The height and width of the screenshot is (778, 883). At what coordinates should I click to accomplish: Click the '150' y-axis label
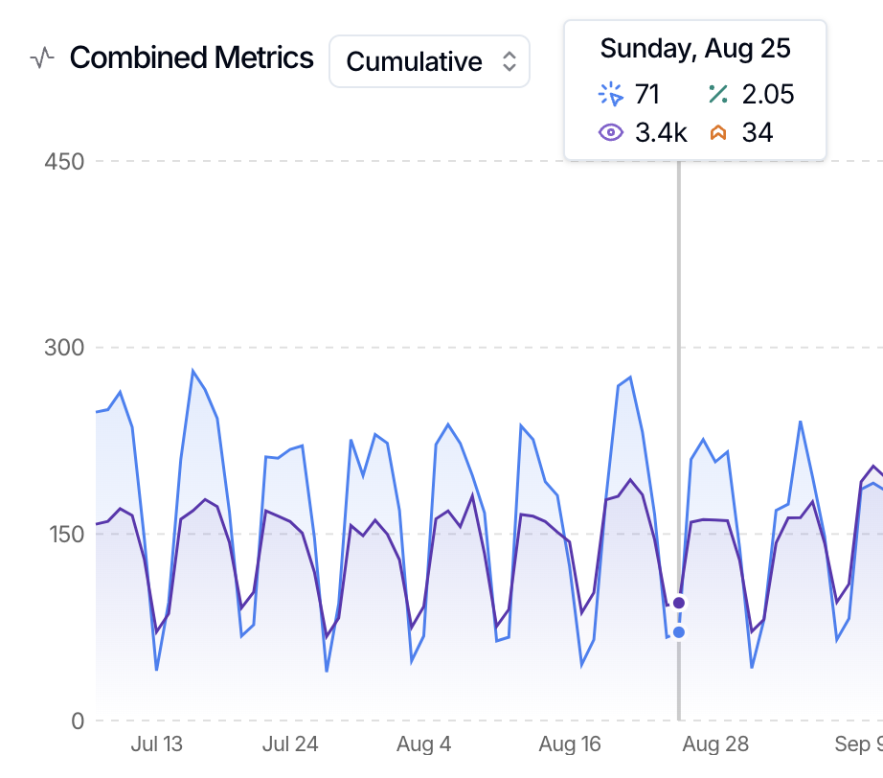click(x=66, y=534)
